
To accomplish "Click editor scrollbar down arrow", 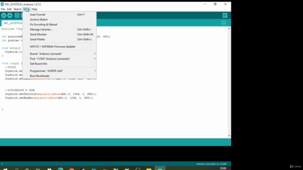I will point(229,136).
